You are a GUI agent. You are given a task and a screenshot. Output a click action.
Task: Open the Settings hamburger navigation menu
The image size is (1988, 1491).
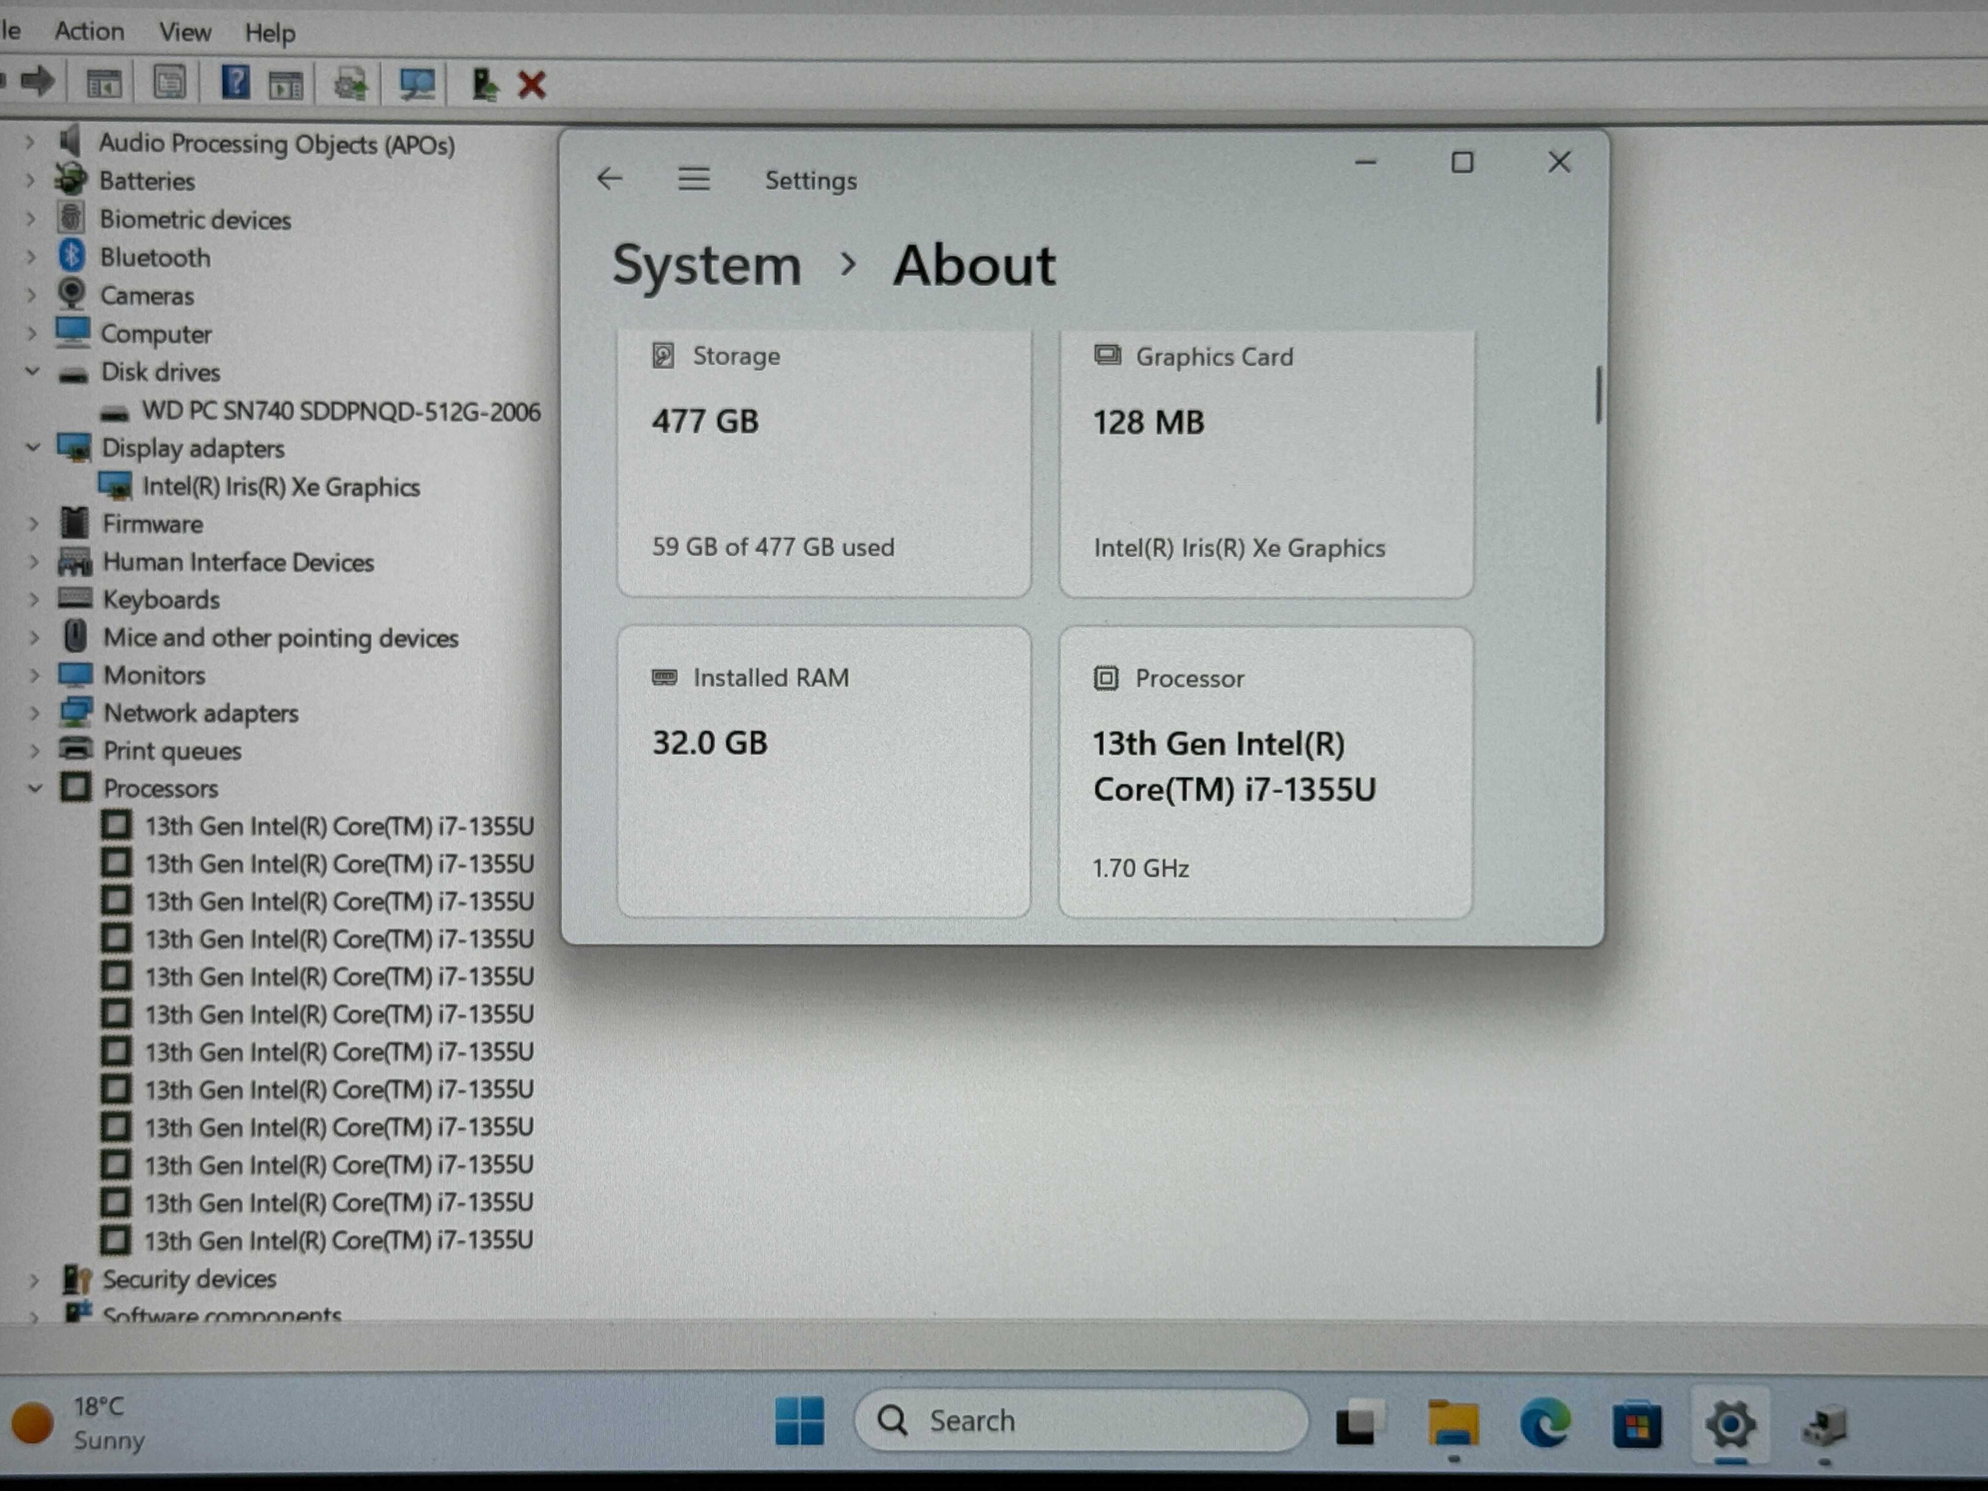pyautogui.click(x=694, y=179)
